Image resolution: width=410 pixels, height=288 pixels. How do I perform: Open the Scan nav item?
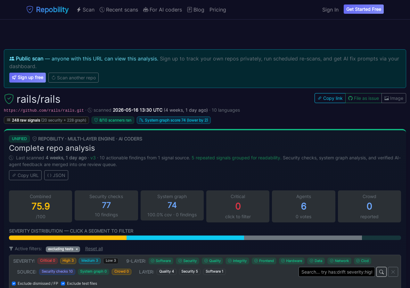(x=86, y=10)
